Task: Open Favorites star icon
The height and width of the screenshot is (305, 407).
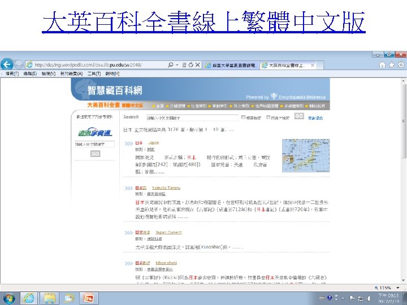Action: (x=391, y=65)
